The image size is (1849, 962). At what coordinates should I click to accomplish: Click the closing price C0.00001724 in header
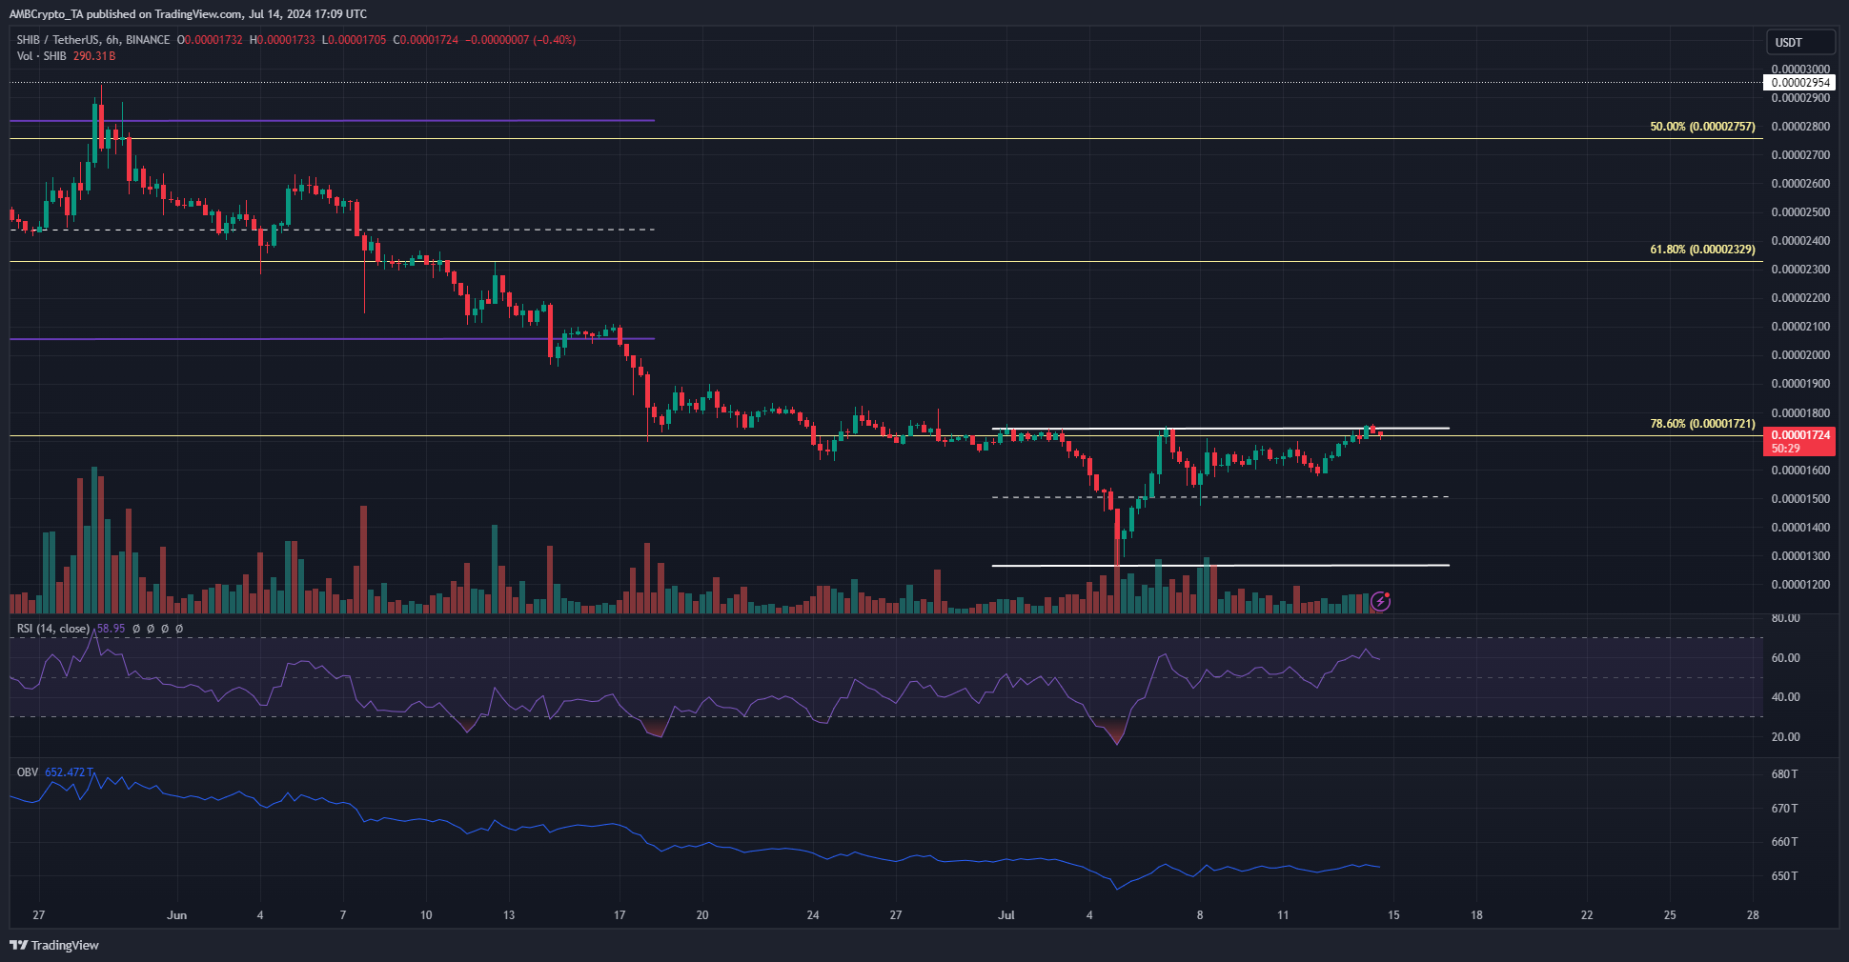point(426,40)
